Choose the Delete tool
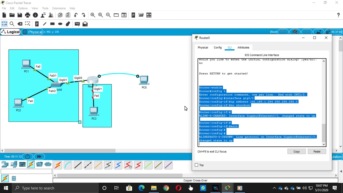 point(20,24)
